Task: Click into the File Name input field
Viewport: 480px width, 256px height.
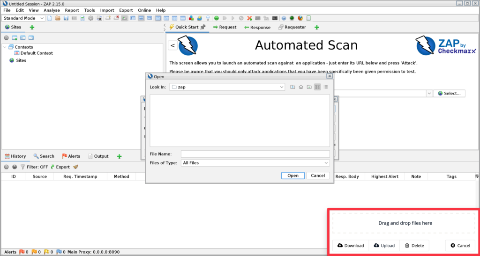Action: click(x=255, y=154)
